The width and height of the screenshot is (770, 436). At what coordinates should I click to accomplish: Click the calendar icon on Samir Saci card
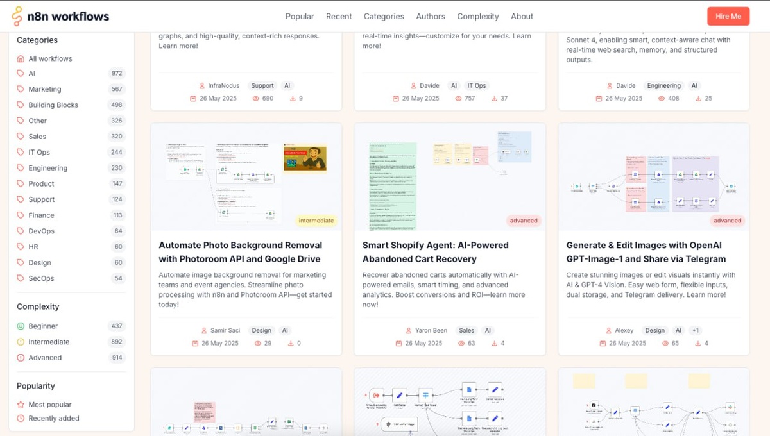194,344
